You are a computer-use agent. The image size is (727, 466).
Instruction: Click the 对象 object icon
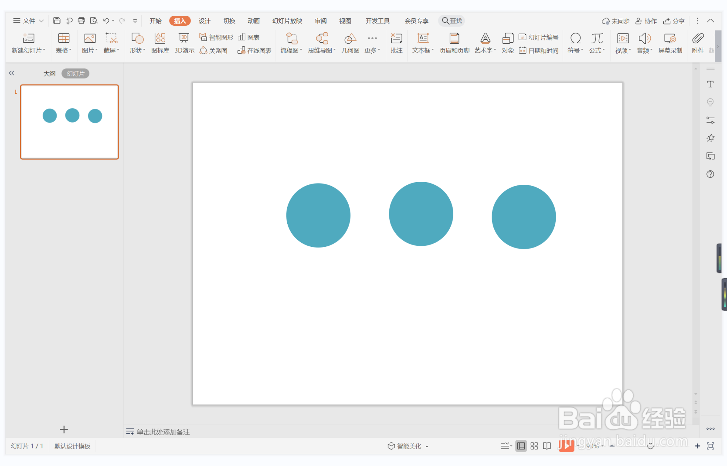pos(507,43)
